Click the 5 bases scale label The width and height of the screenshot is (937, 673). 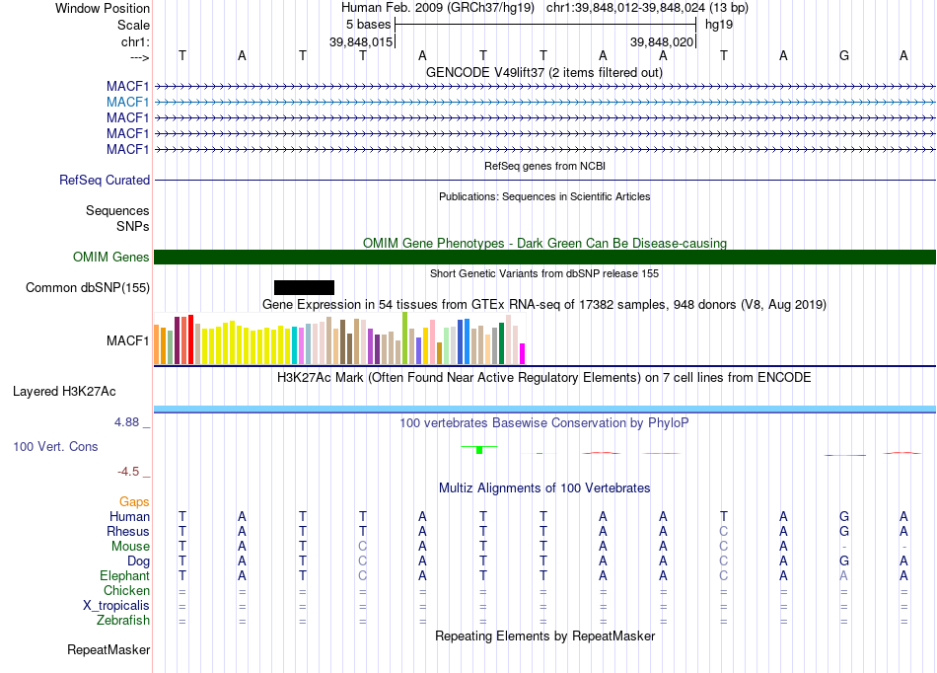tap(368, 25)
